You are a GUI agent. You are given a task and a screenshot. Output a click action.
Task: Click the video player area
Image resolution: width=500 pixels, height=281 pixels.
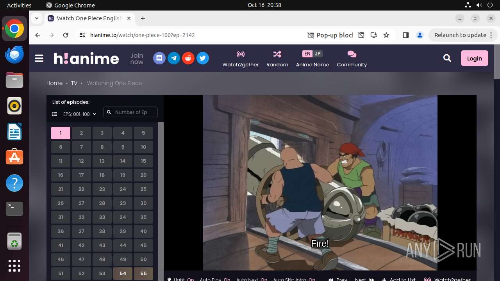tap(320, 183)
